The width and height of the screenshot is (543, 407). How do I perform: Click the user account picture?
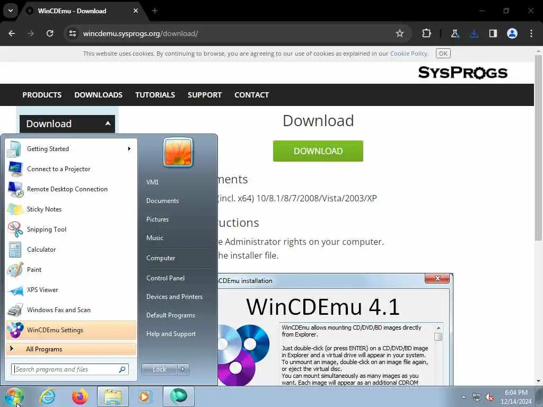coord(178,153)
